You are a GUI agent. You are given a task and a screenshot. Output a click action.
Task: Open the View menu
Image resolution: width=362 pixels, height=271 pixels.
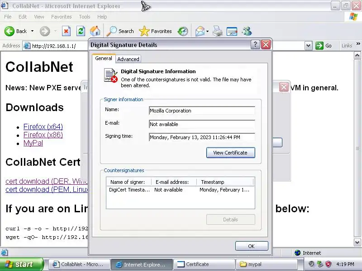pos(39,17)
